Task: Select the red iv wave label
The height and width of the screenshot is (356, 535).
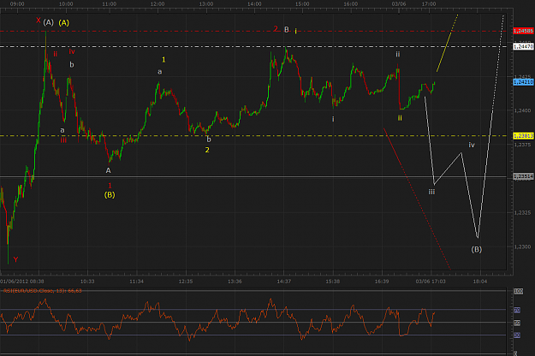Action: pos(72,51)
